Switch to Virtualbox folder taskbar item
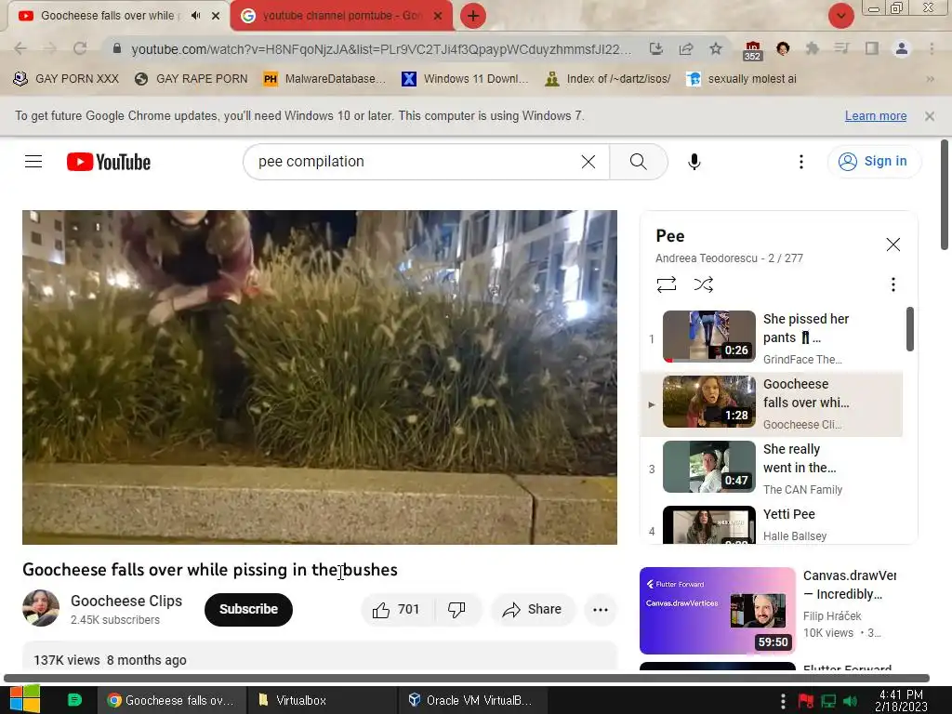Viewport: 952px width, 714px height. pyautogui.click(x=322, y=700)
